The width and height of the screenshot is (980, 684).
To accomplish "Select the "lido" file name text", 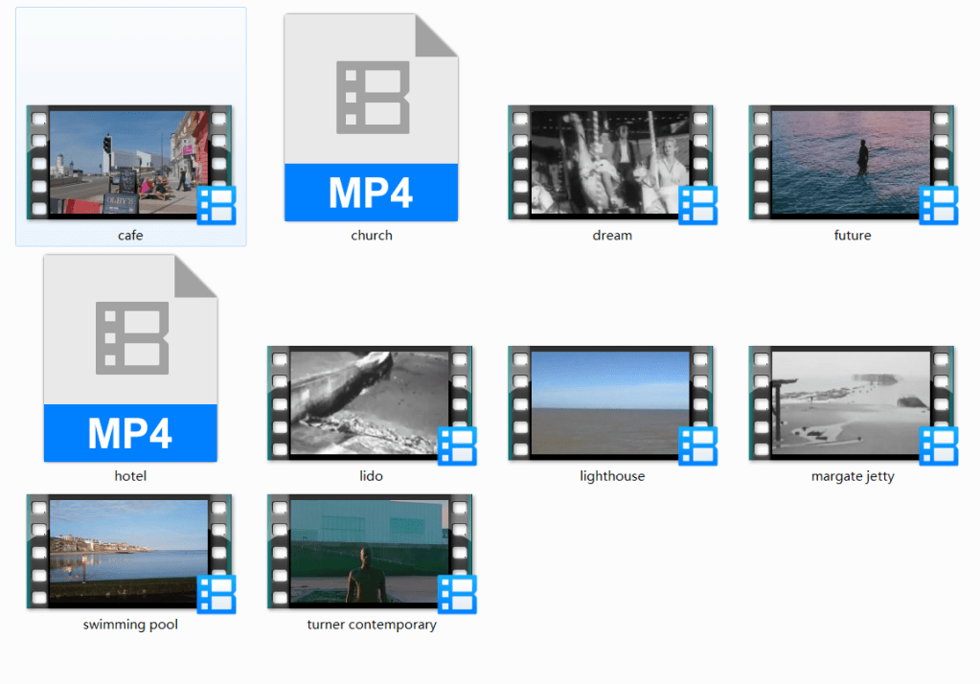I will [x=372, y=476].
